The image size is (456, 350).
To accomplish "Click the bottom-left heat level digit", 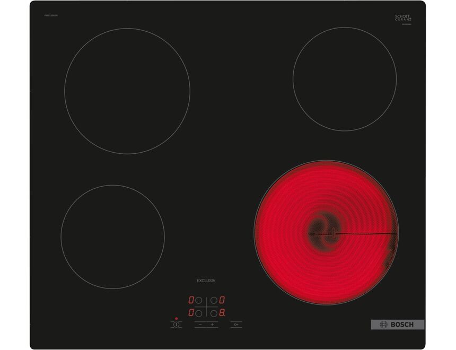I will coord(191,313).
